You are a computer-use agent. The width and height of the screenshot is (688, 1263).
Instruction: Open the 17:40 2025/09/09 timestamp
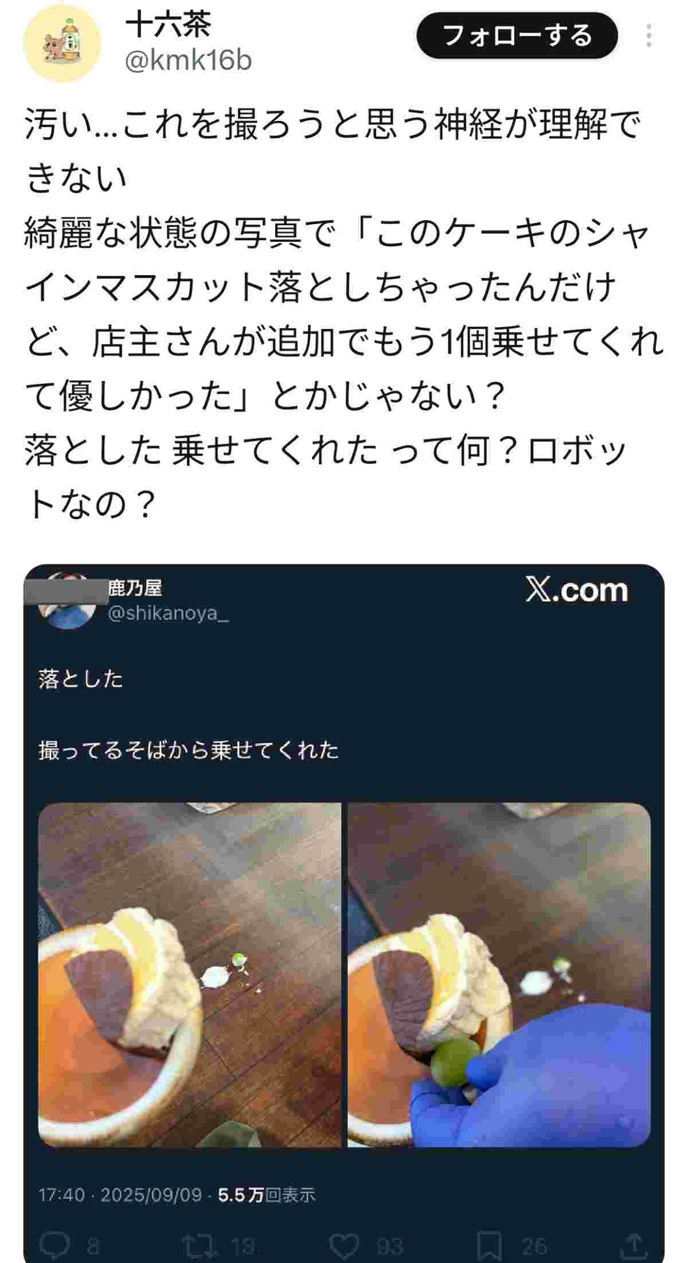[120, 1195]
